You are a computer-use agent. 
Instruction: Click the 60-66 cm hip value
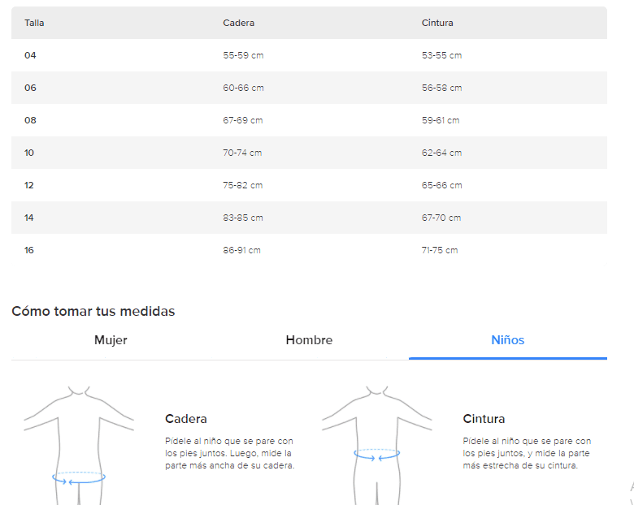[243, 88]
